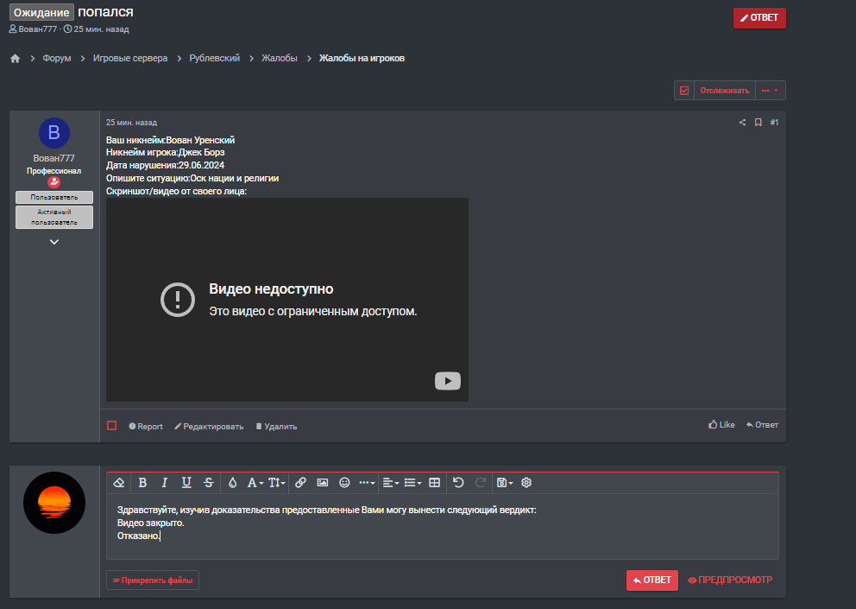Open the text alignment dropdown
The width and height of the screenshot is (856, 609).
(390, 483)
